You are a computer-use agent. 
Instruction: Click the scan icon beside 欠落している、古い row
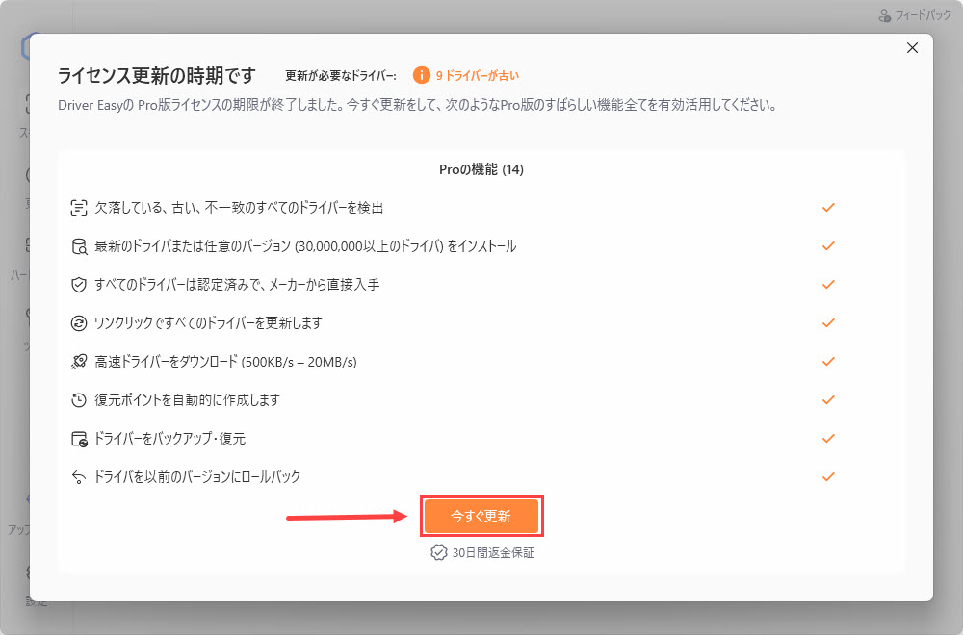coord(79,208)
